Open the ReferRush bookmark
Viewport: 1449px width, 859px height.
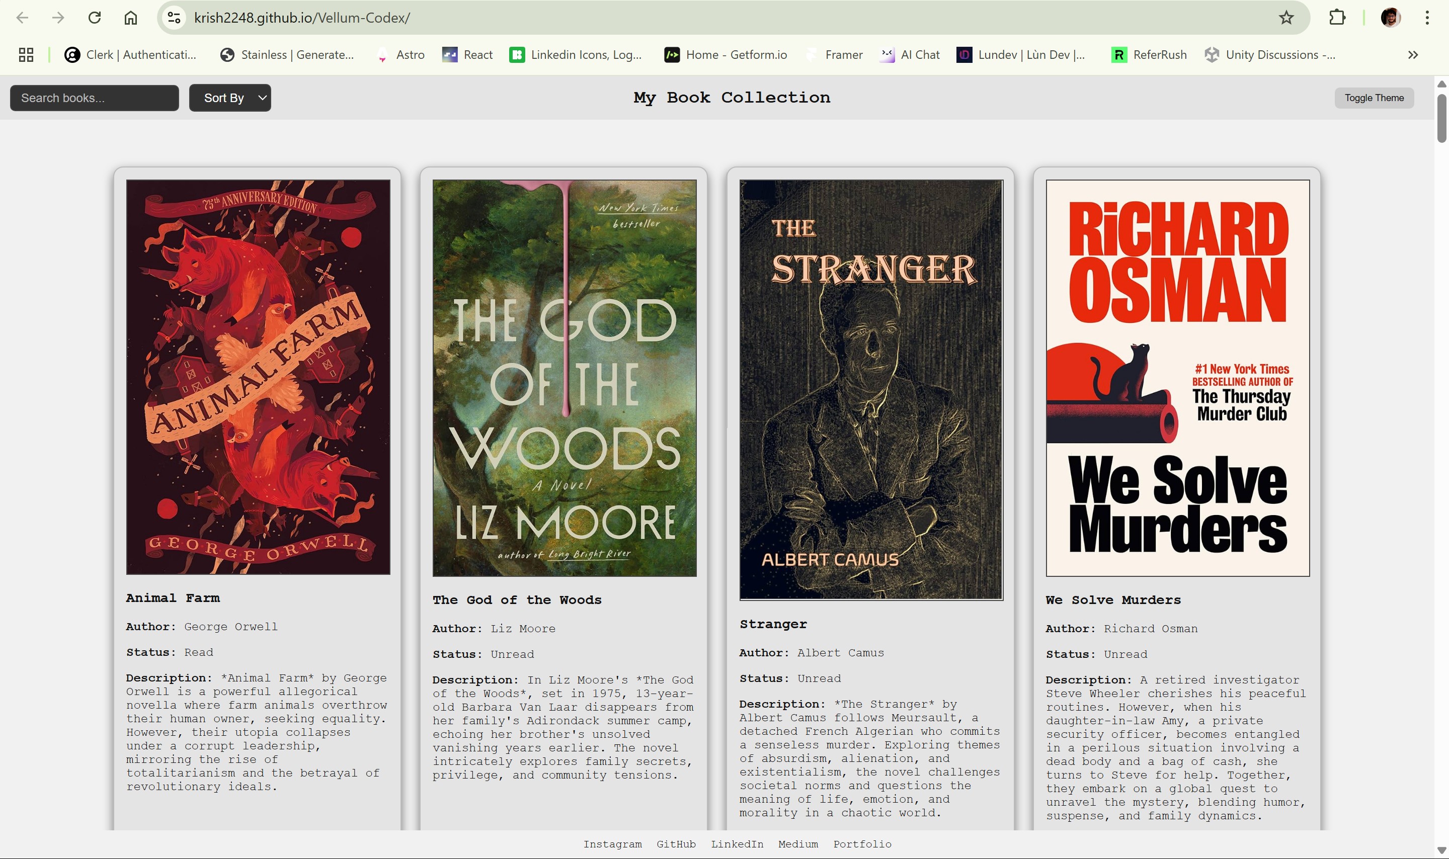(1149, 55)
